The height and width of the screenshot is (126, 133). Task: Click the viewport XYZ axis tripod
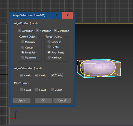tap(14, 116)
